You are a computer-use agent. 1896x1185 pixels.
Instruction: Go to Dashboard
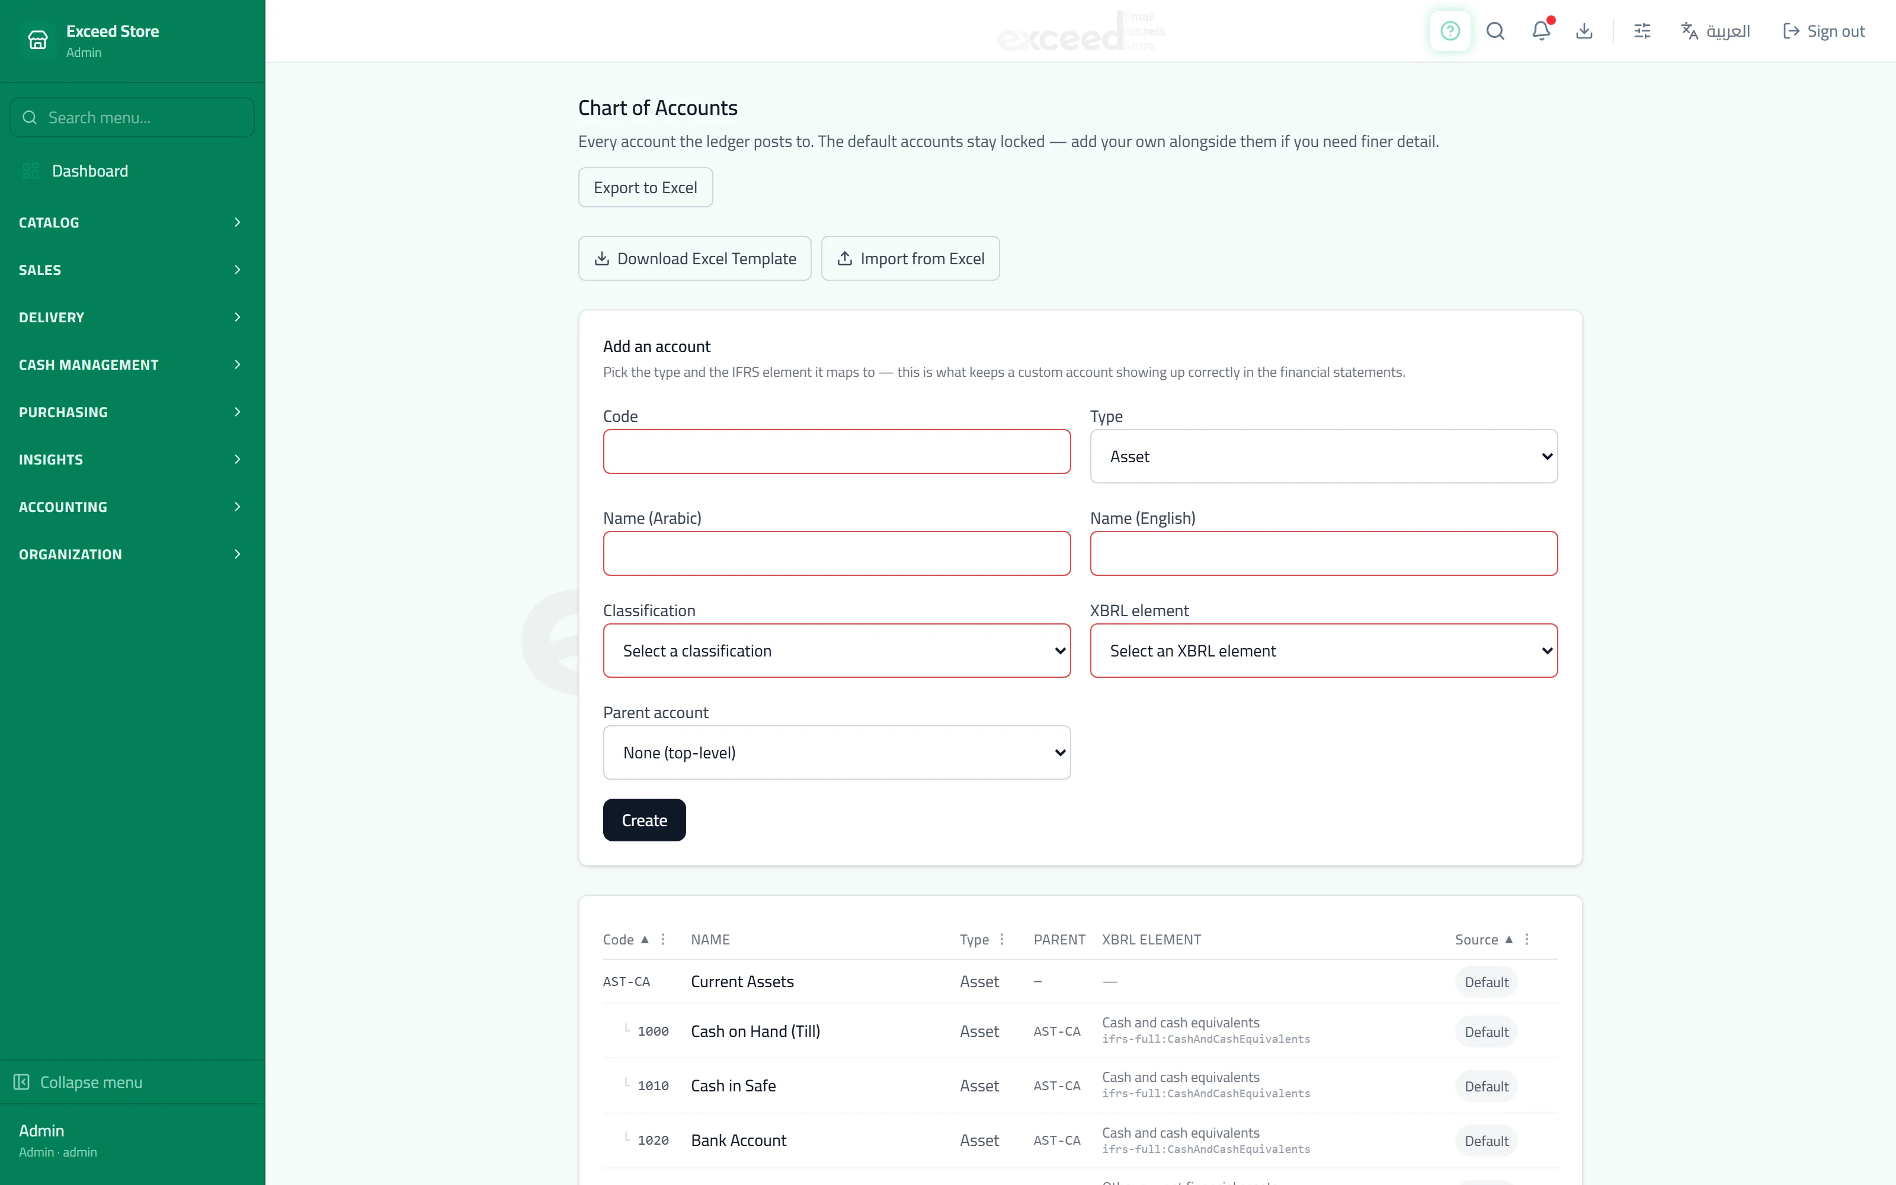click(132, 171)
